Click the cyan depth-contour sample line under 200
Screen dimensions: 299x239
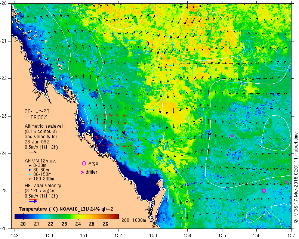128,224
